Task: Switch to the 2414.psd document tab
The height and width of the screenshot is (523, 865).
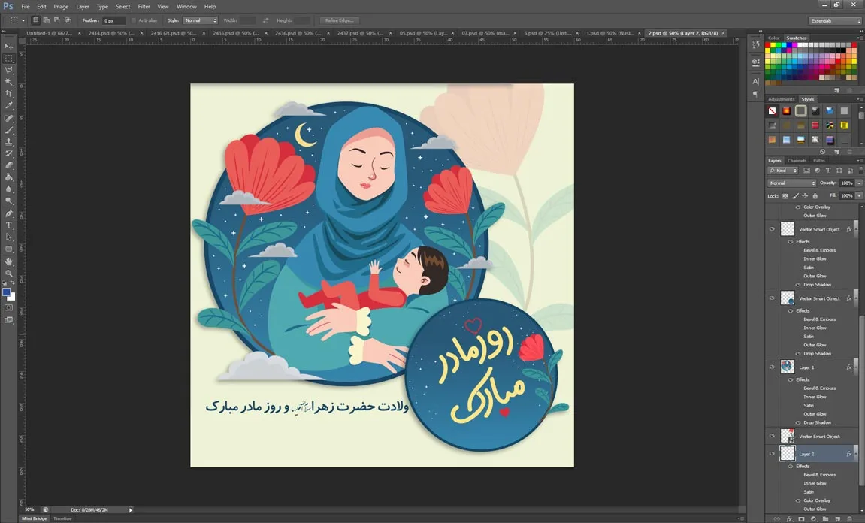Action: (x=110, y=33)
